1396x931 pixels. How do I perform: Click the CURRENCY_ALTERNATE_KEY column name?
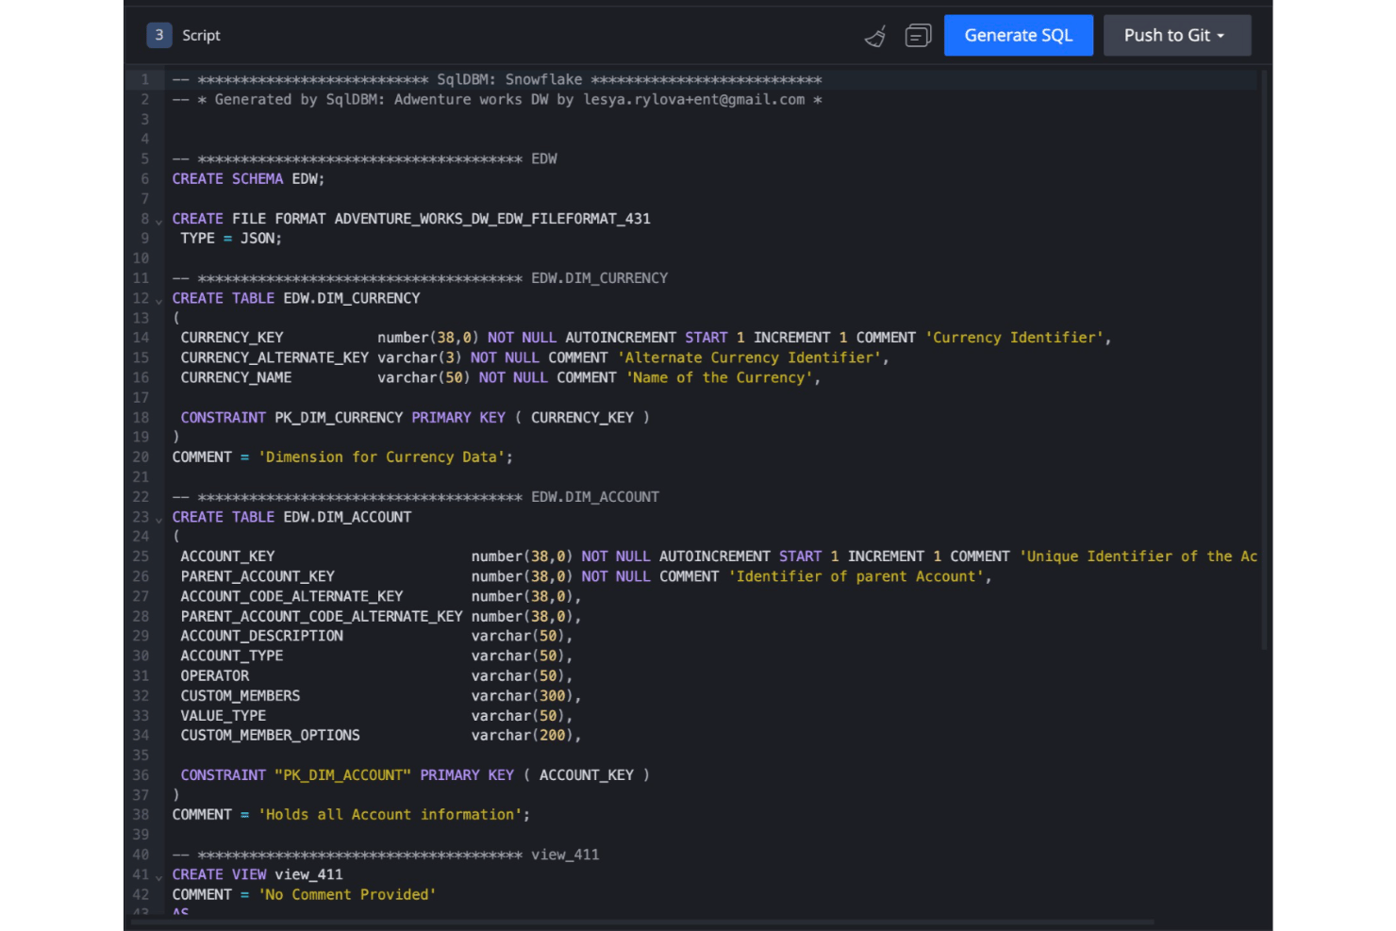pos(274,357)
